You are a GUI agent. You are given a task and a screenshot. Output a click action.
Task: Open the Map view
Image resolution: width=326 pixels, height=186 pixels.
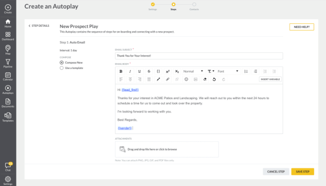pyautogui.click(x=8, y=50)
